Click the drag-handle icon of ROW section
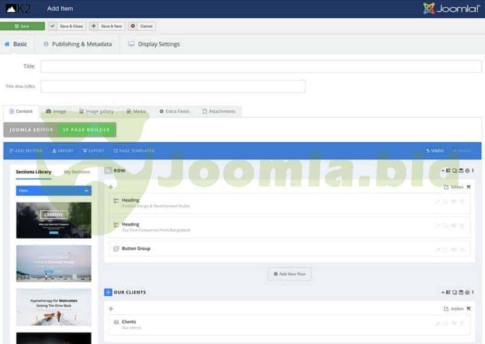 tap(109, 171)
